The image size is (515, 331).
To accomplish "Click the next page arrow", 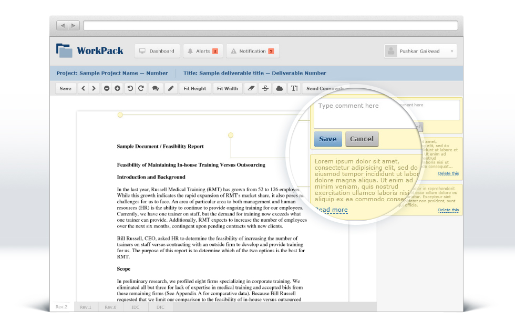I will [x=94, y=88].
